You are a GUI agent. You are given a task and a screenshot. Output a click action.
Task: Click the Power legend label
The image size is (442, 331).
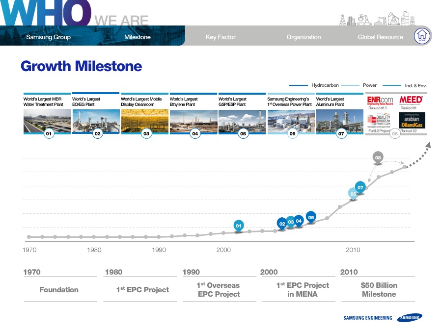pos(369,85)
